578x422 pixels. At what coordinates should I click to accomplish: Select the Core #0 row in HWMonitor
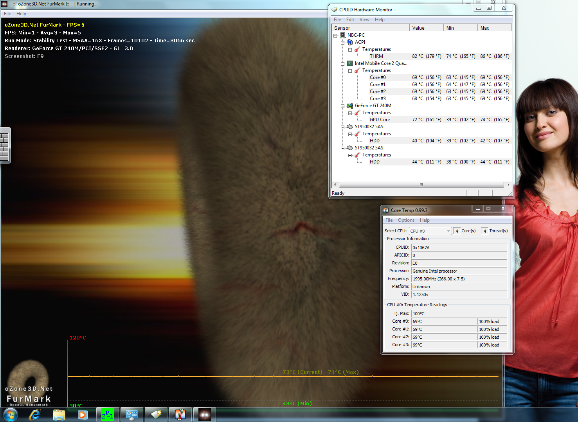pos(440,77)
